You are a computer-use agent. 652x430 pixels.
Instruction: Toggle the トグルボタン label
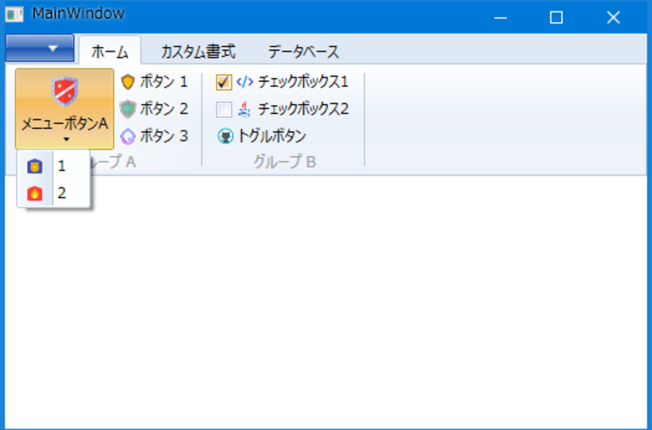(x=271, y=136)
